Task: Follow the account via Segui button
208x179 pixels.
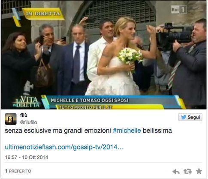Action: [190, 117]
